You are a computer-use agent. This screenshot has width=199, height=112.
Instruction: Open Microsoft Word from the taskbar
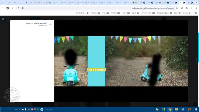coord(183,109)
